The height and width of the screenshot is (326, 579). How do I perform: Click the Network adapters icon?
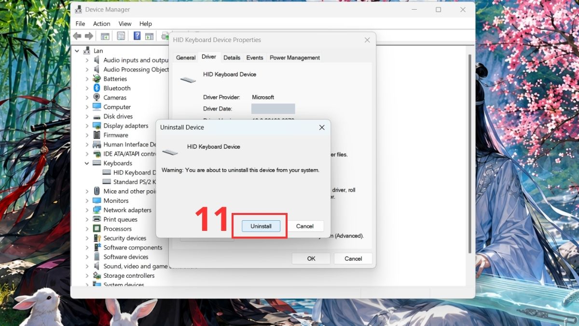[x=96, y=210]
